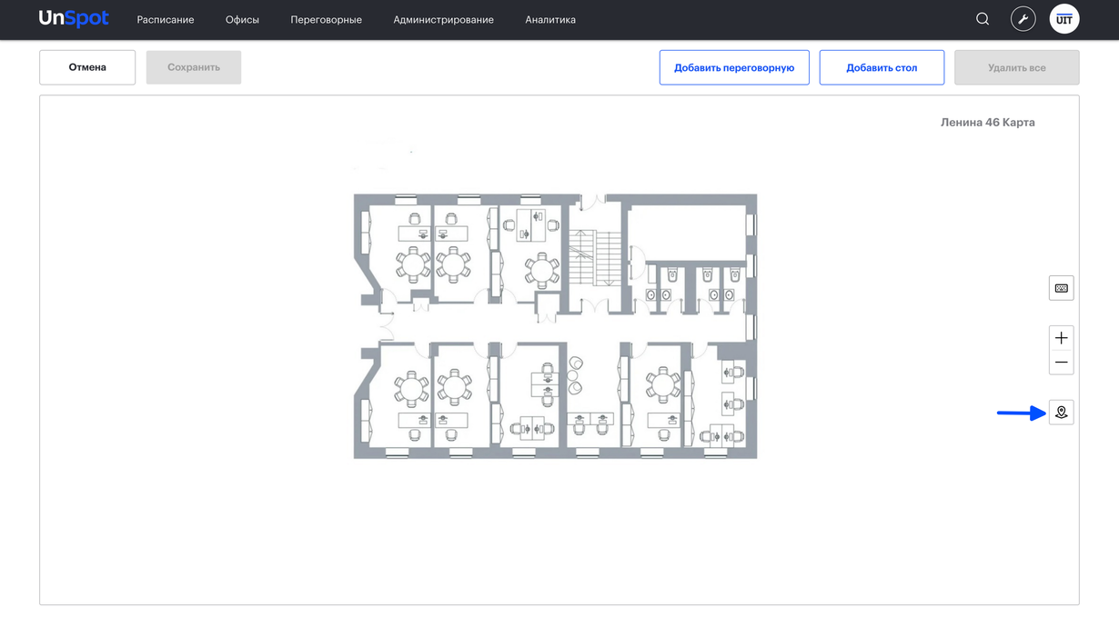
Task: Click the UnSpot logo
Action: [x=74, y=19]
